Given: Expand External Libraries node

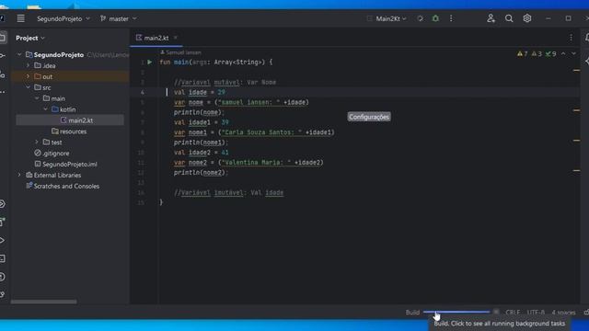Looking at the screenshot, I should 19,175.
